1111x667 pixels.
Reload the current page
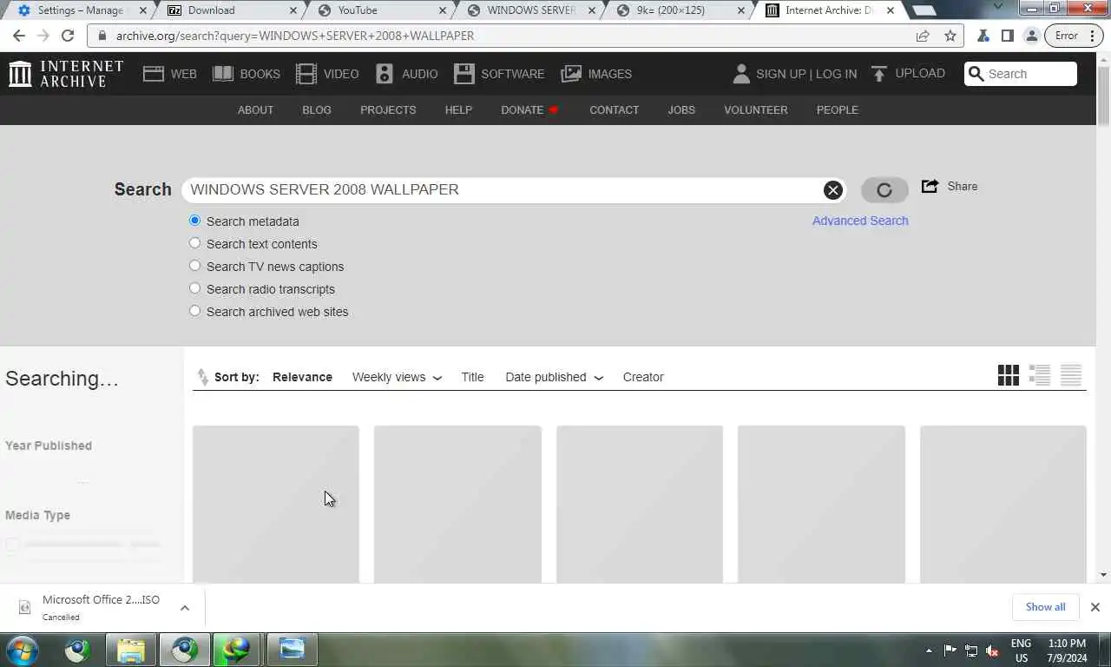pos(68,36)
